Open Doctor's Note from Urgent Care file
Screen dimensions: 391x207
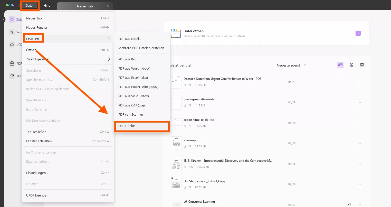pos(222,79)
